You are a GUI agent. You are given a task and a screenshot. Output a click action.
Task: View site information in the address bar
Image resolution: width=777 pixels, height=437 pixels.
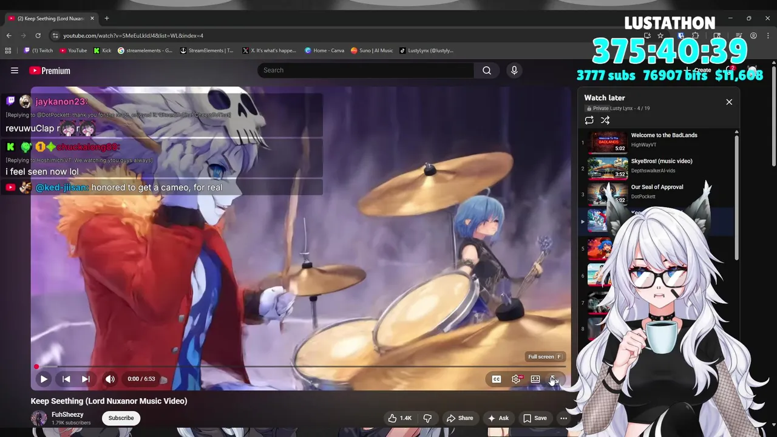(55, 36)
